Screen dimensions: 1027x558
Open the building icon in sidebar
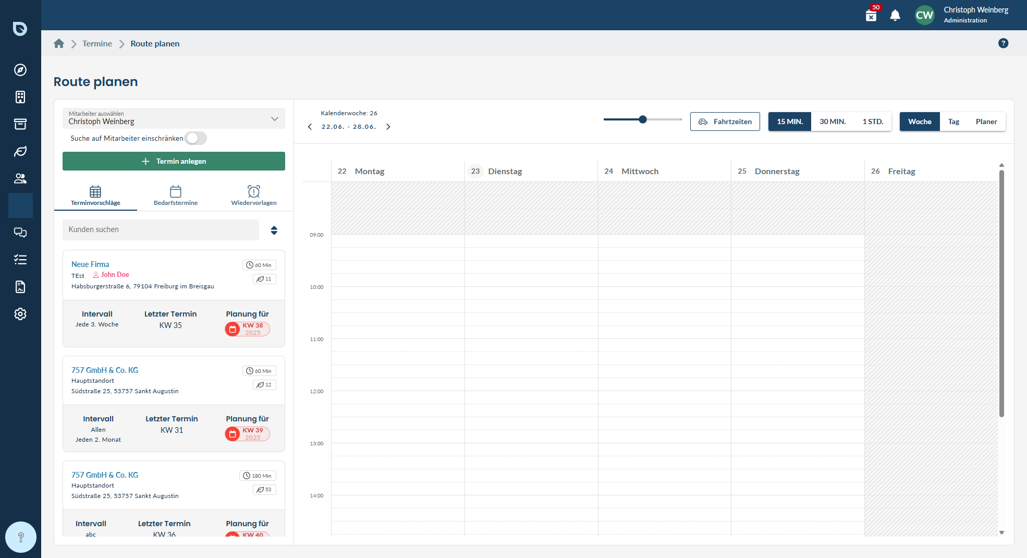(x=20, y=97)
